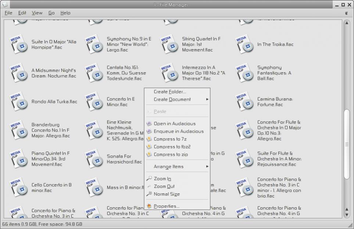Select the In The Troika.flac media icon
Viewport: 354px width, 229px height.
[244, 44]
